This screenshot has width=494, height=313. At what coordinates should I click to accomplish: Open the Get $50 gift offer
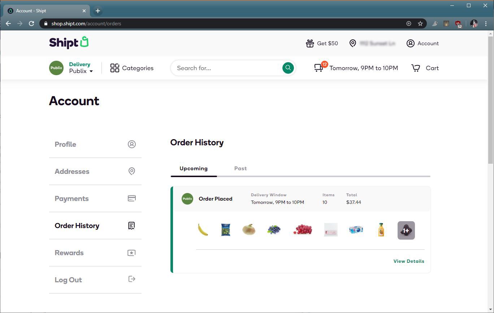[x=322, y=43]
